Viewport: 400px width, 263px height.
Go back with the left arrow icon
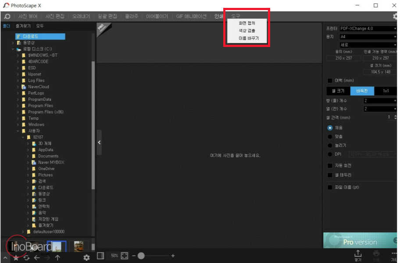click(x=37, y=258)
